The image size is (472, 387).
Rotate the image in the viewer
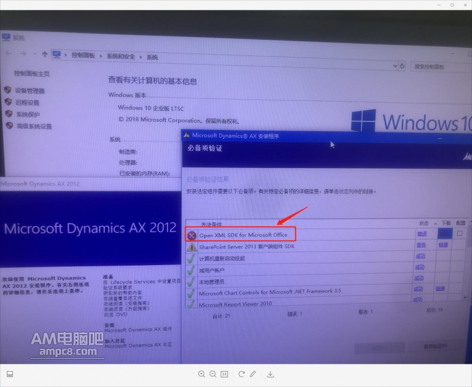pyautogui.click(x=241, y=374)
